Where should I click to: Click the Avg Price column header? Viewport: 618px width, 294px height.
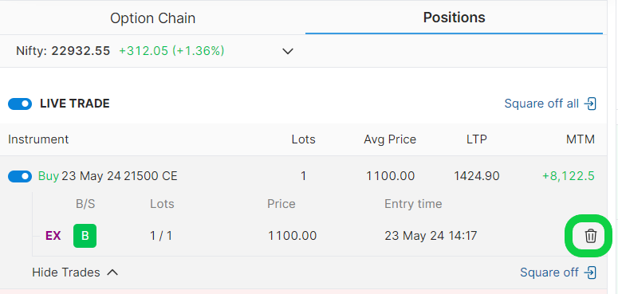click(390, 139)
